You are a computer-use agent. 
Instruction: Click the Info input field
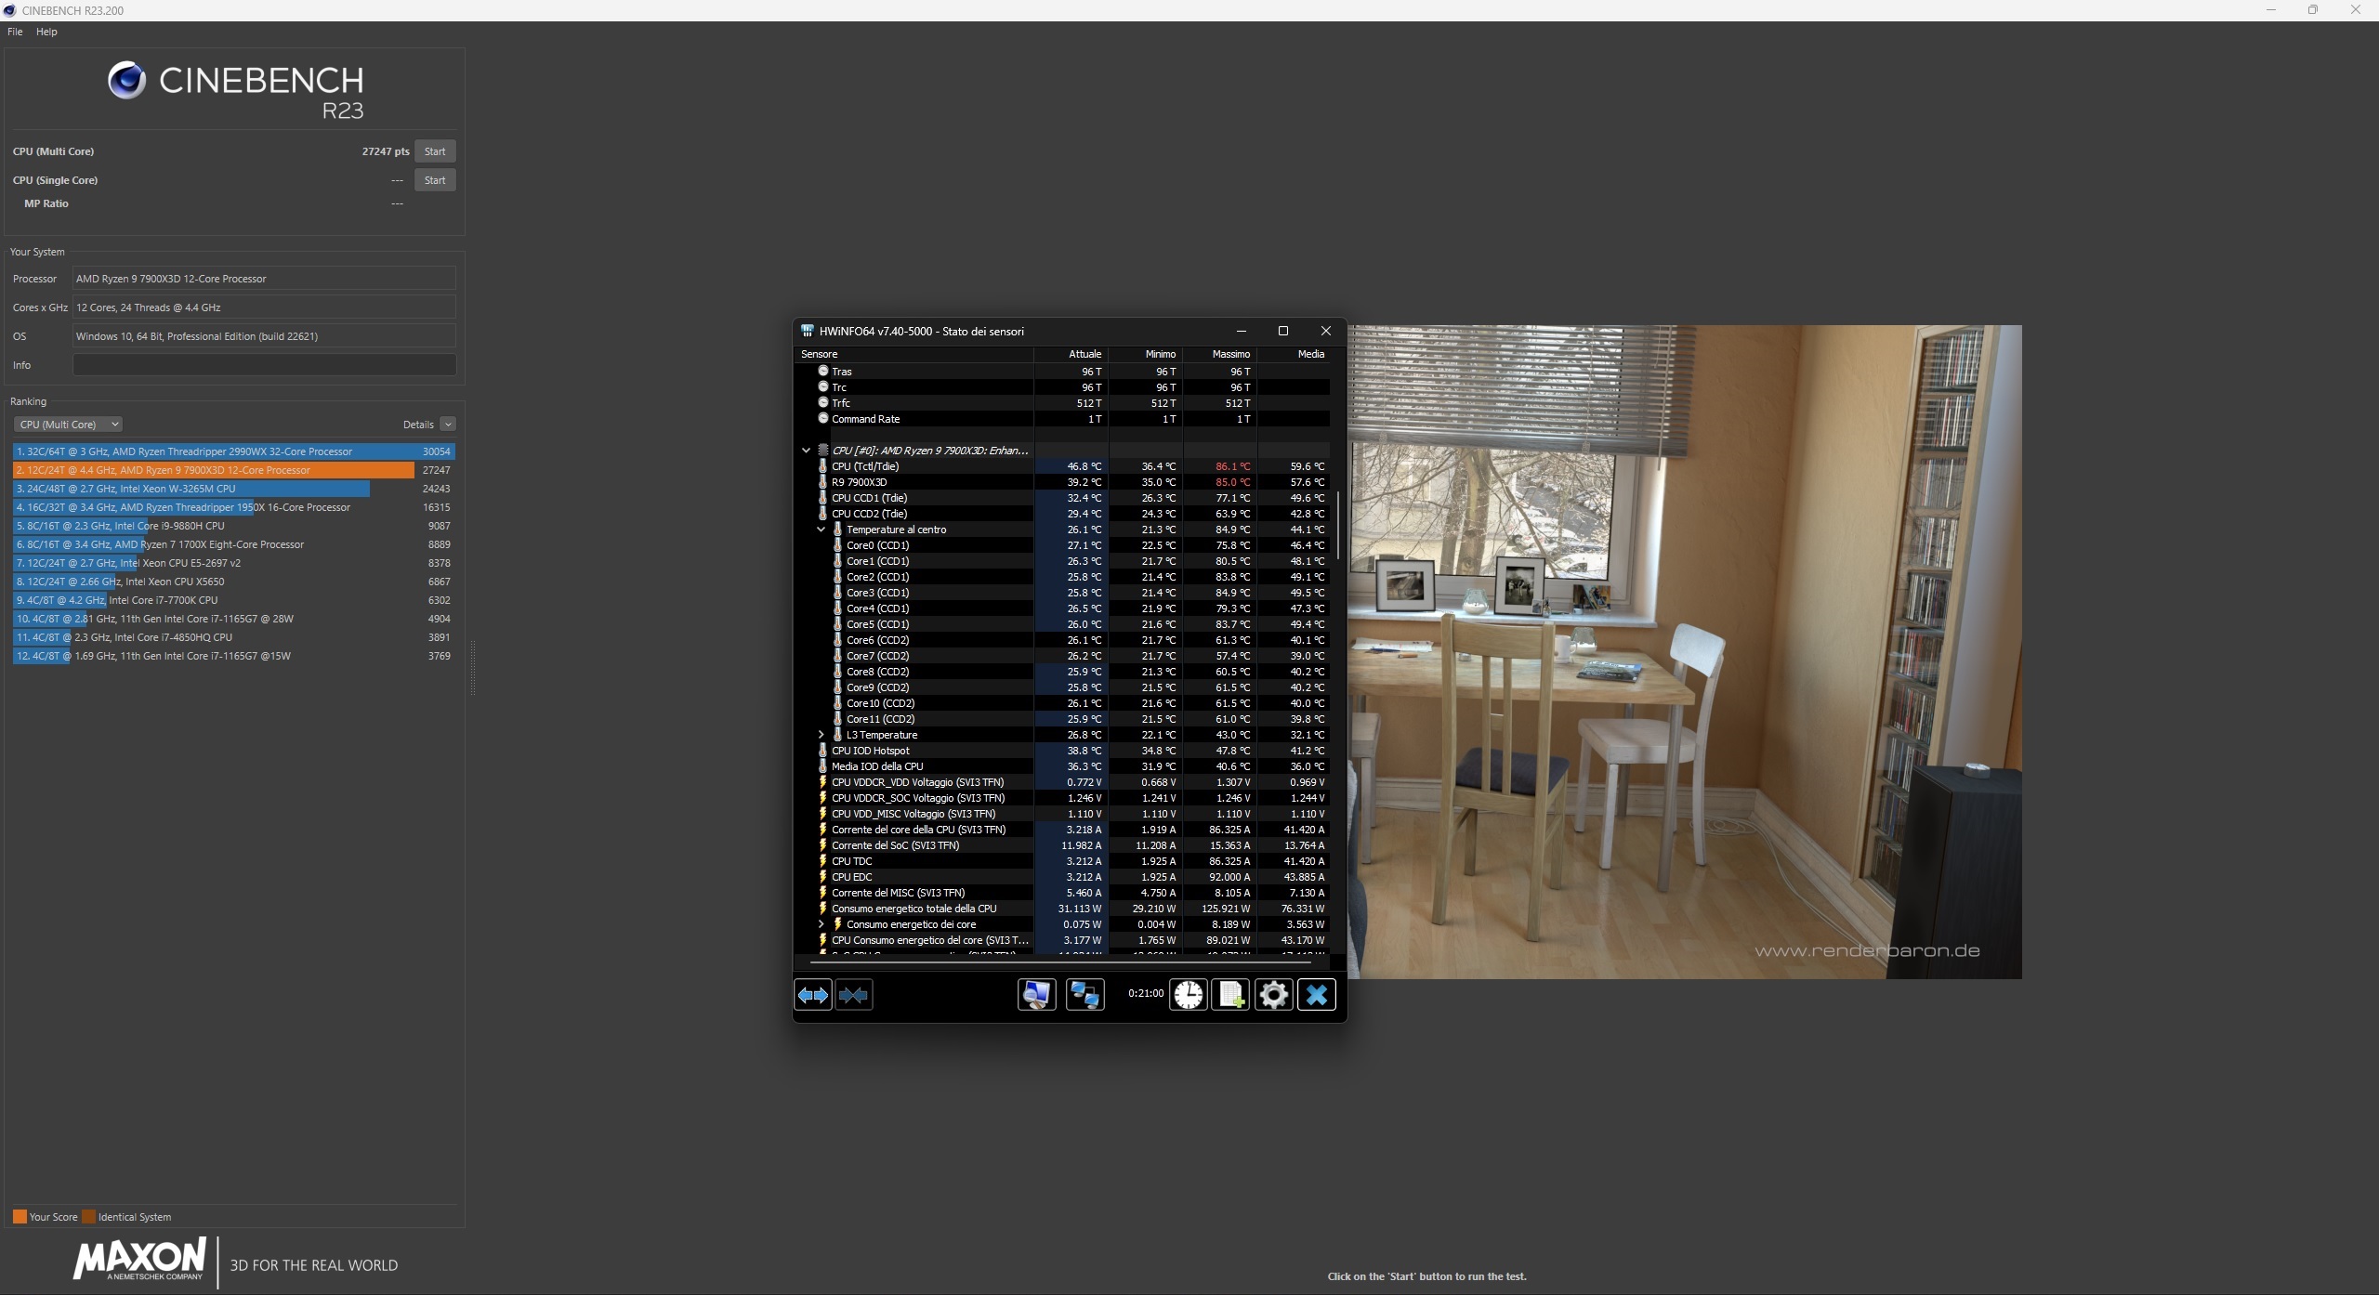tap(265, 365)
